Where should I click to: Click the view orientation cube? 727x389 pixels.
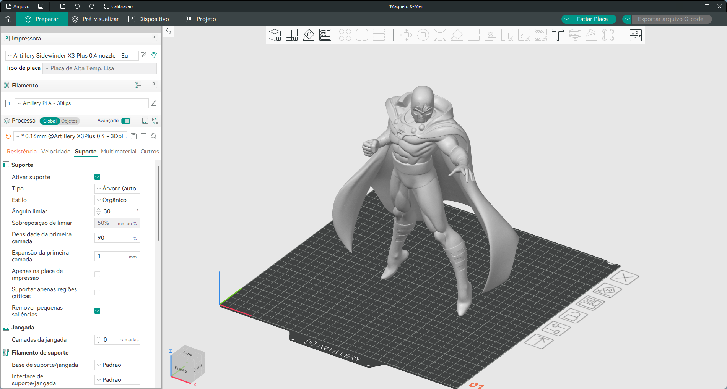[x=187, y=365]
